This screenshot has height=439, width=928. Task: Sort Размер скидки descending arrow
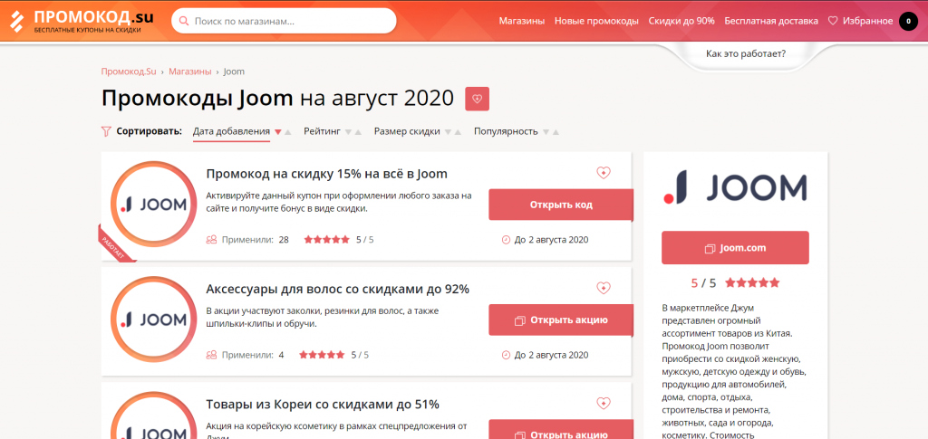pos(448,132)
